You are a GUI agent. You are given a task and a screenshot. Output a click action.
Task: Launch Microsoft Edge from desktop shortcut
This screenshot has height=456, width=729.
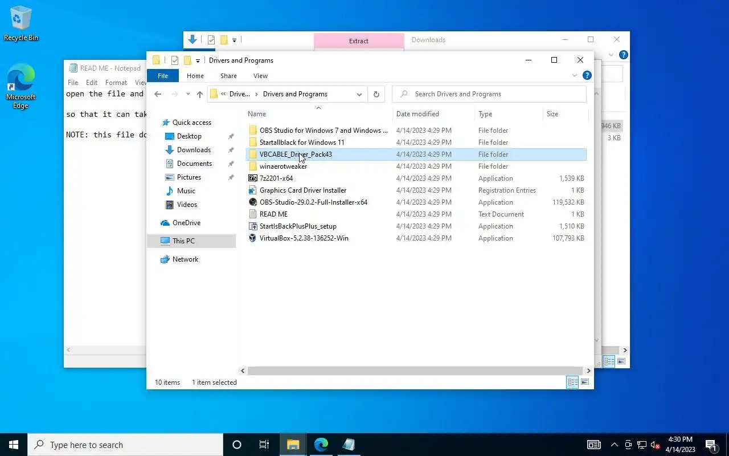21,86
